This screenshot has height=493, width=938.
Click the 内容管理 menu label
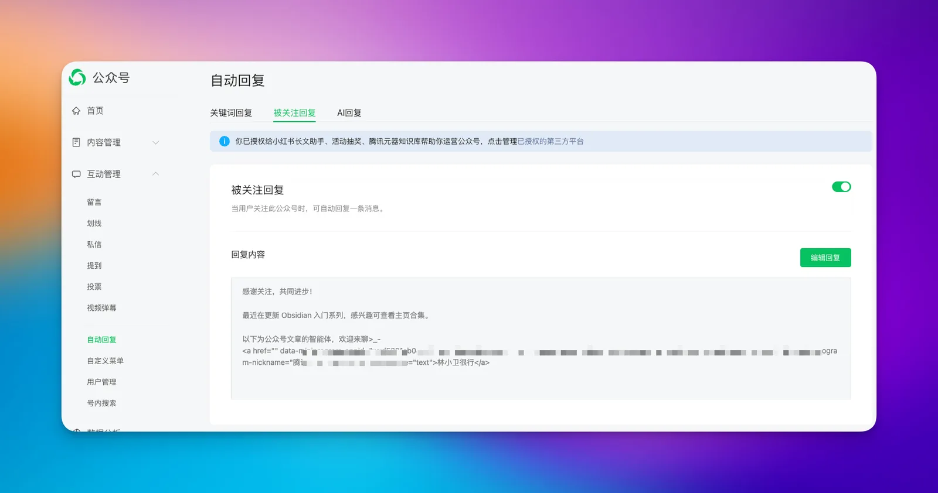click(104, 142)
